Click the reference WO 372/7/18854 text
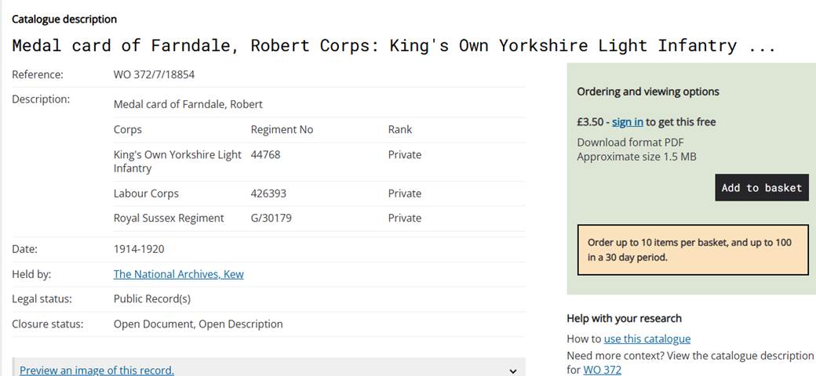The width and height of the screenshot is (816, 376). [154, 74]
